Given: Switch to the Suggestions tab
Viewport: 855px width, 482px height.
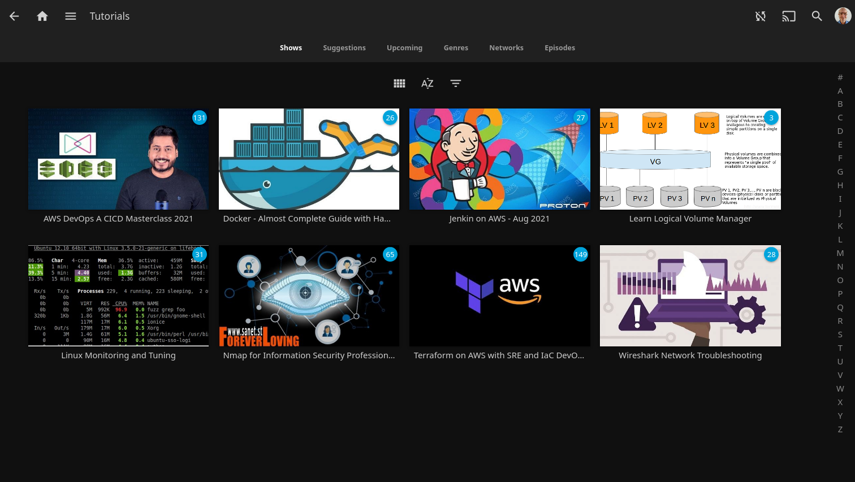Looking at the screenshot, I should click(x=344, y=48).
